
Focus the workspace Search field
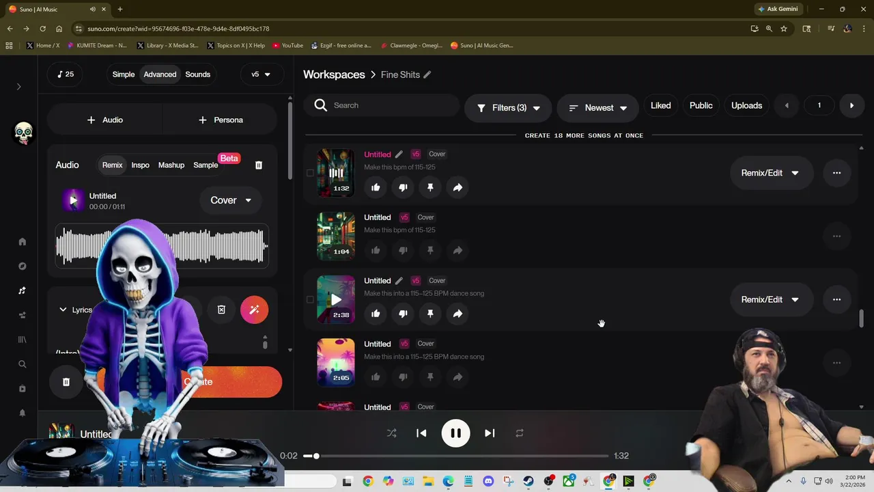[x=382, y=106]
